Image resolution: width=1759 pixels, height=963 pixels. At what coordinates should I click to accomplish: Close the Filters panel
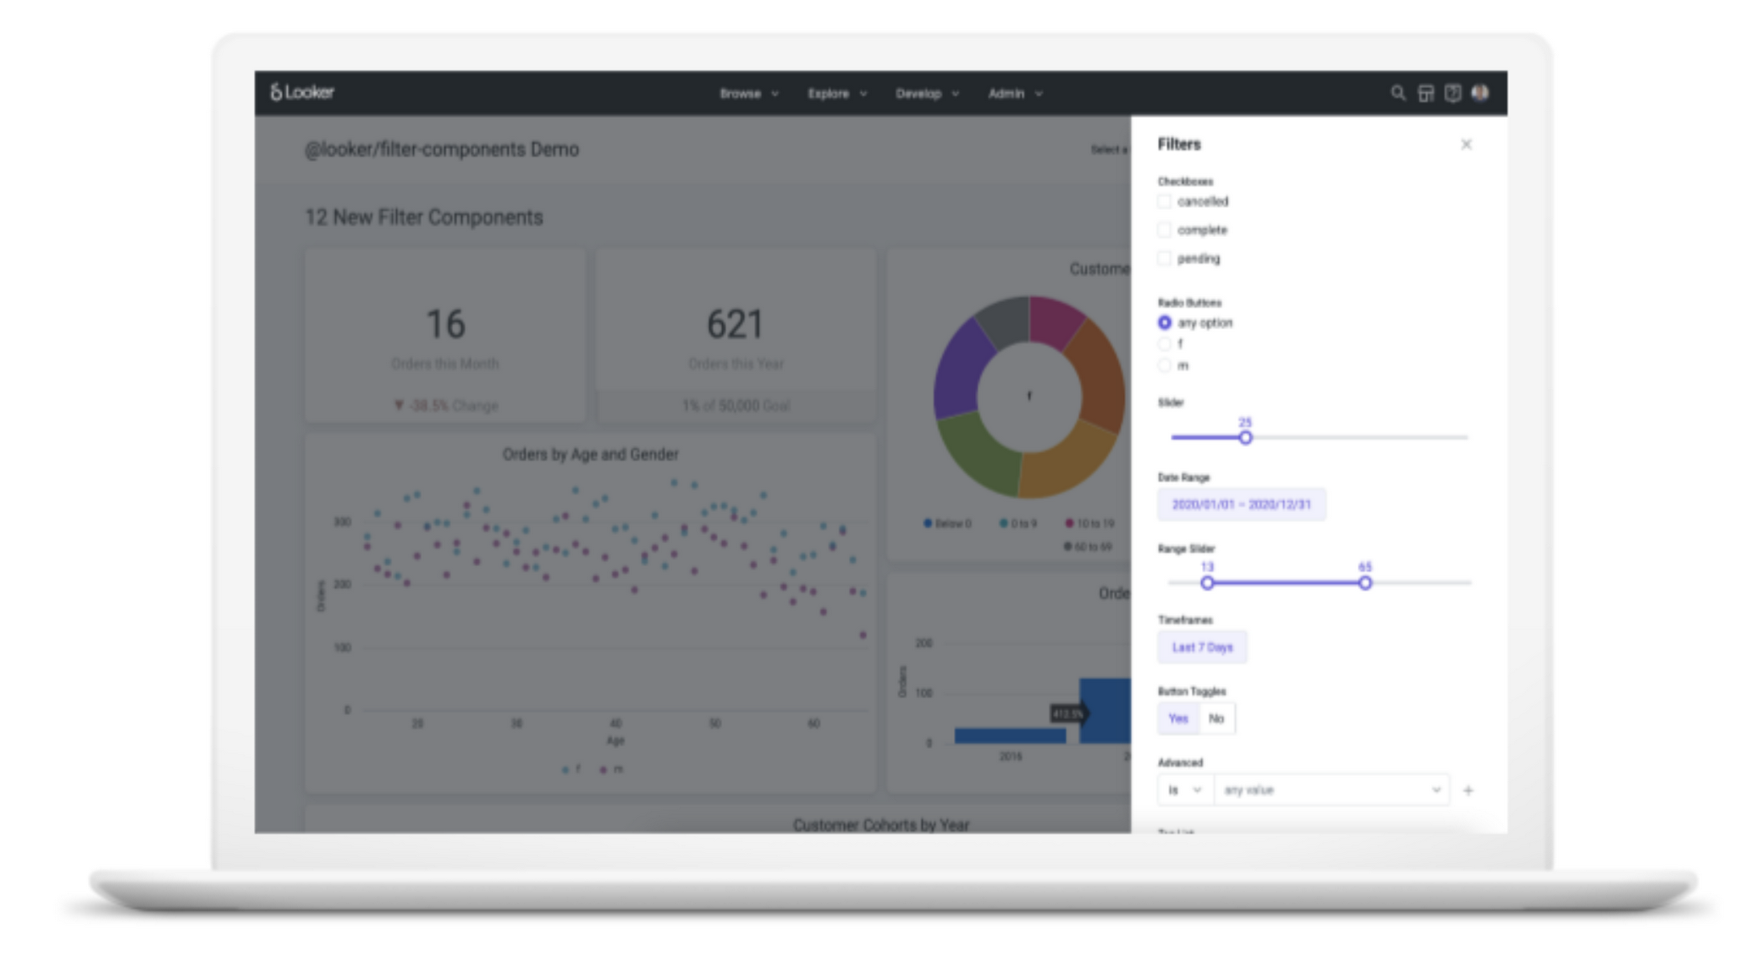point(1466,144)
